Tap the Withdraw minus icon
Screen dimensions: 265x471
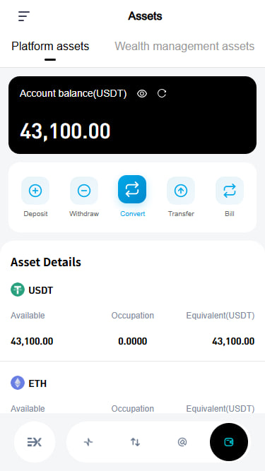point(84,191)
